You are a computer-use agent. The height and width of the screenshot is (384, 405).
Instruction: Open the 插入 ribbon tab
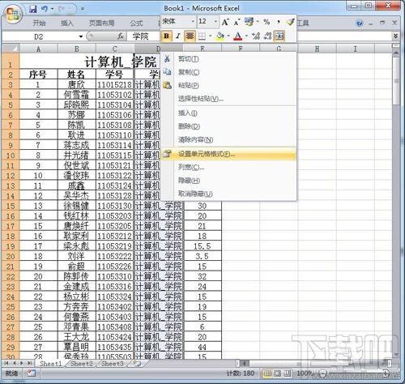point(67,23)
